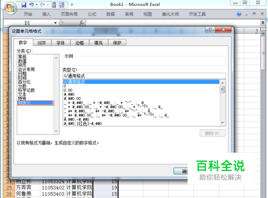
Task: Select row header 26 in worksheet
Action: (x=9, y=194)
